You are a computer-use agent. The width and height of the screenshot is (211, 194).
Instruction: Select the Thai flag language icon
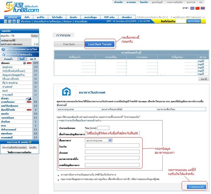pos(203,8)
